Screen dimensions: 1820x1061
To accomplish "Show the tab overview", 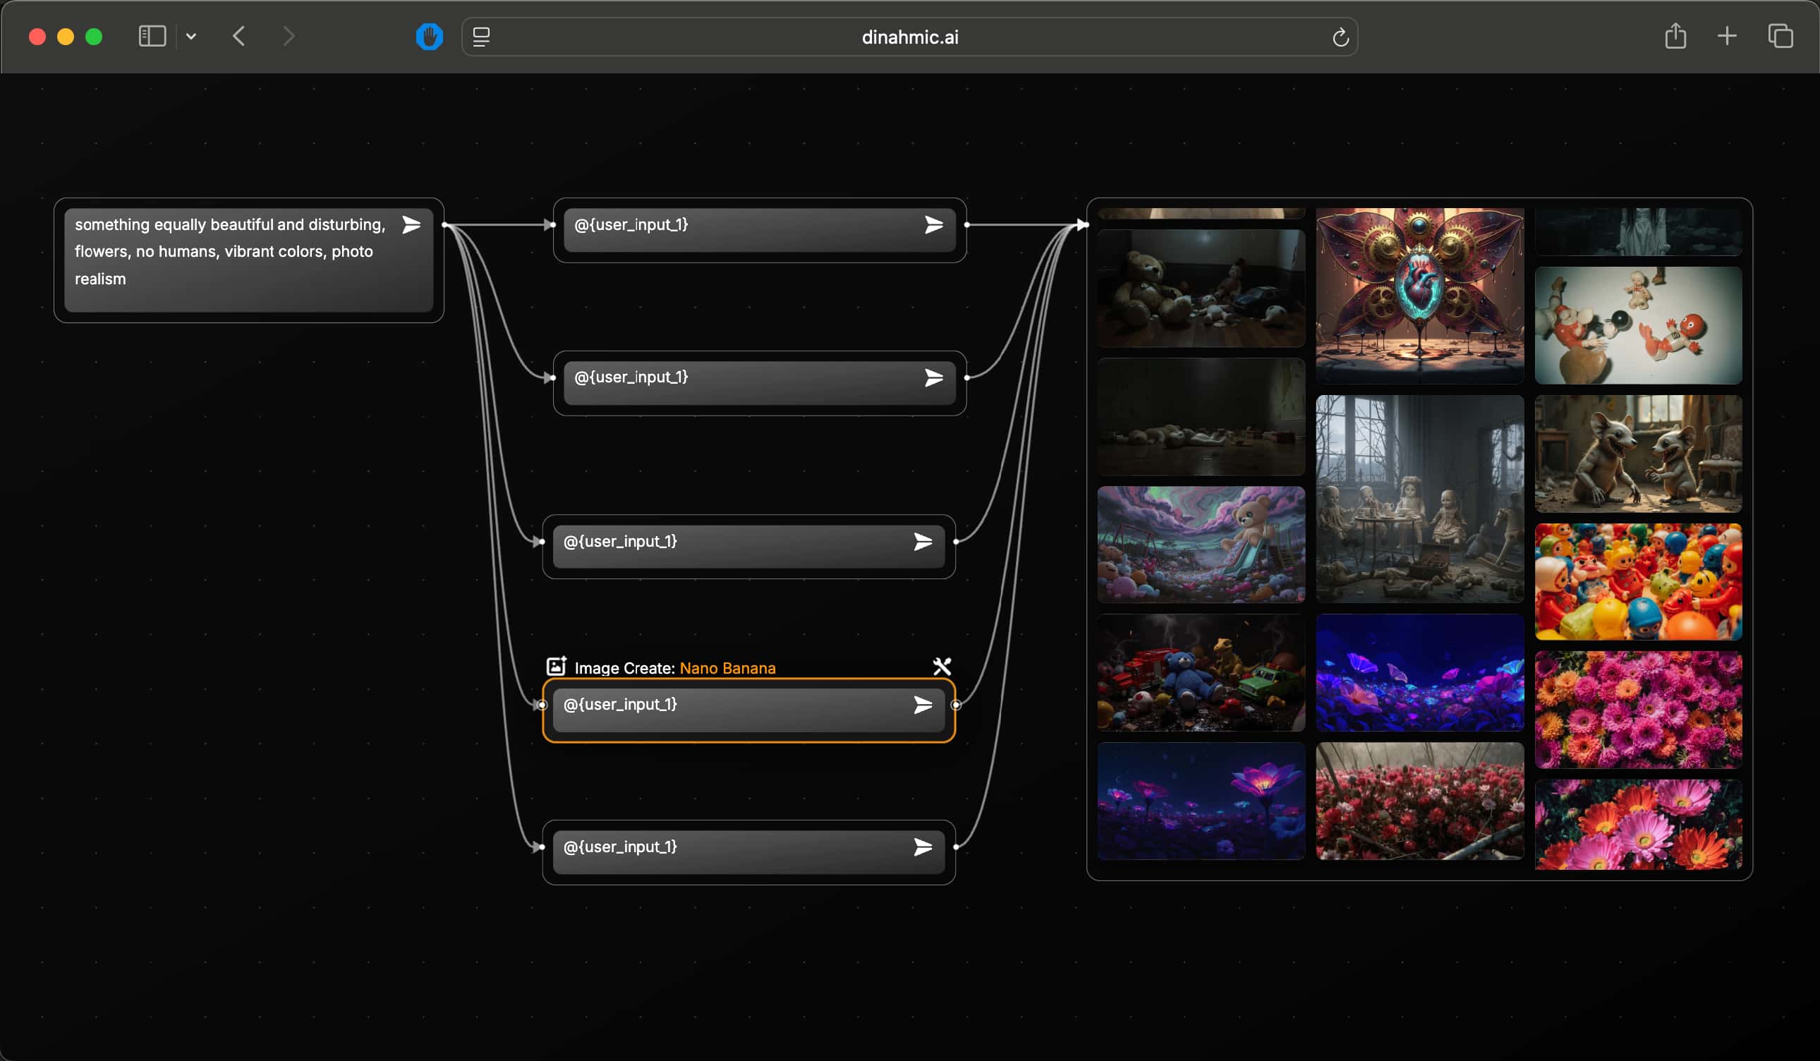I will [1780, 36].
